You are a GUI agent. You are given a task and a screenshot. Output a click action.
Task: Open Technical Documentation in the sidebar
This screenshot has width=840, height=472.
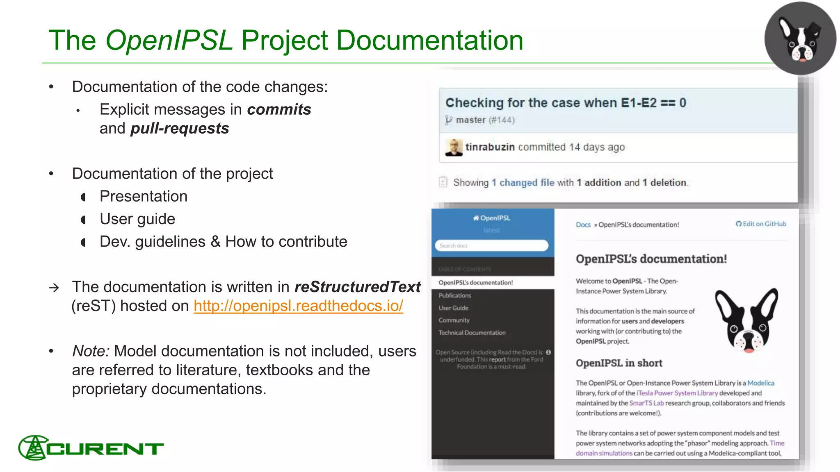point(472,333)
